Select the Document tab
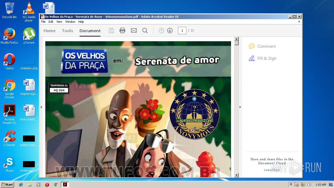This screenshot has width=334, height=188. point(90,31)
